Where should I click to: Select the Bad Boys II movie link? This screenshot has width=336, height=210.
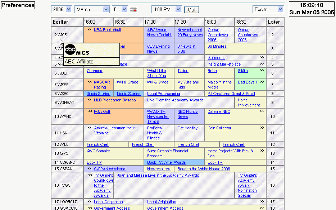click(x=248, y=82)
